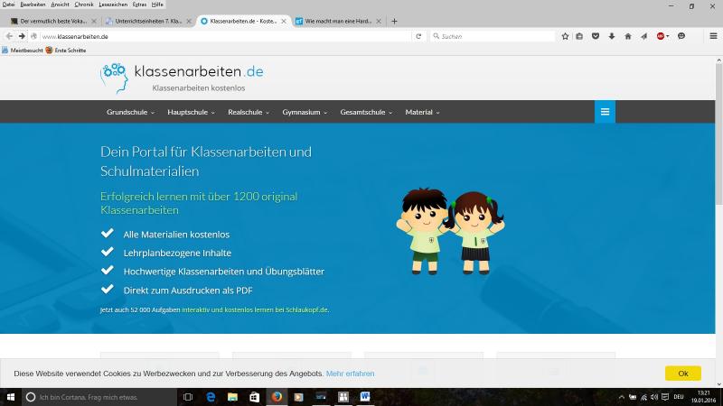Screen dimensions: 723x406
Task: Open the Windows Start menu
Action: click(x=11, y=397)
